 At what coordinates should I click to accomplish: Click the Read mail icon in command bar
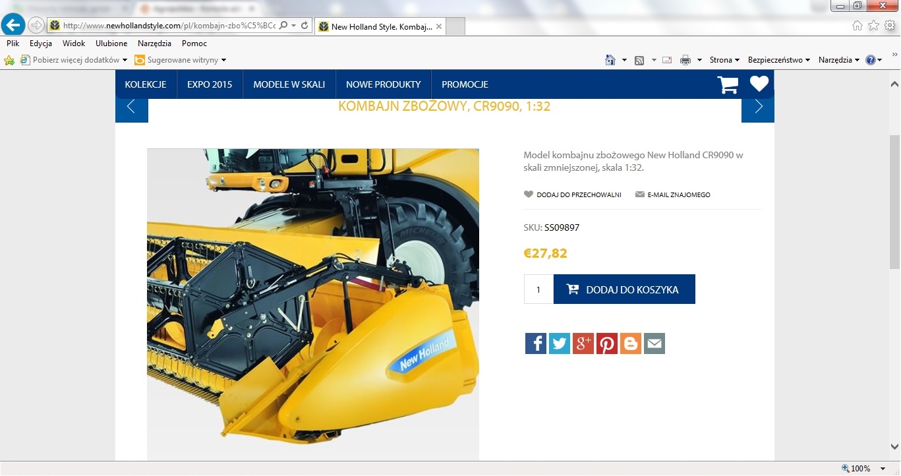click(667, 60)
